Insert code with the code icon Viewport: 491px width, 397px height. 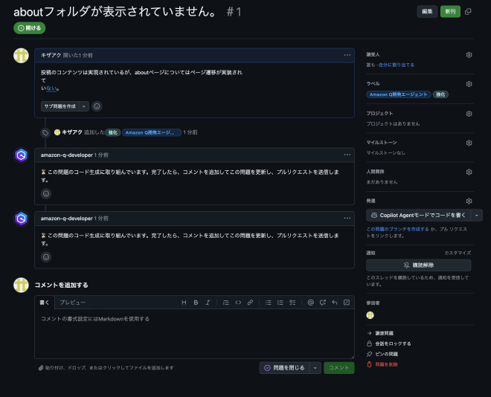tap(238, 303)
